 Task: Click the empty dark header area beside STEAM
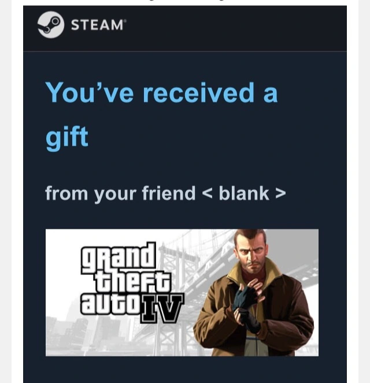click(x=235, y=28)
